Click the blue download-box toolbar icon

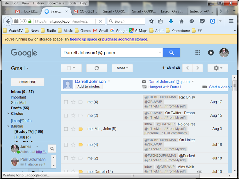tap(213, 21)
